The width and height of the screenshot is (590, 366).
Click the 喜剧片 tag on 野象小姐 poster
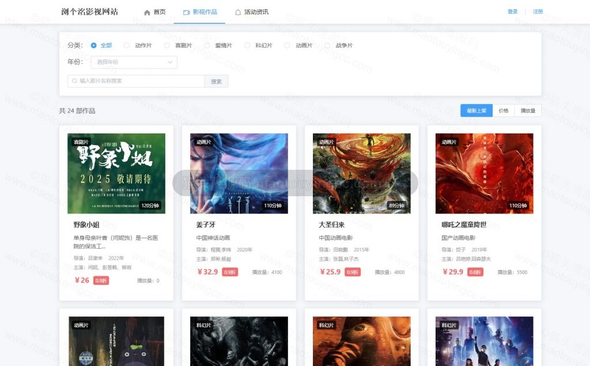81,142
